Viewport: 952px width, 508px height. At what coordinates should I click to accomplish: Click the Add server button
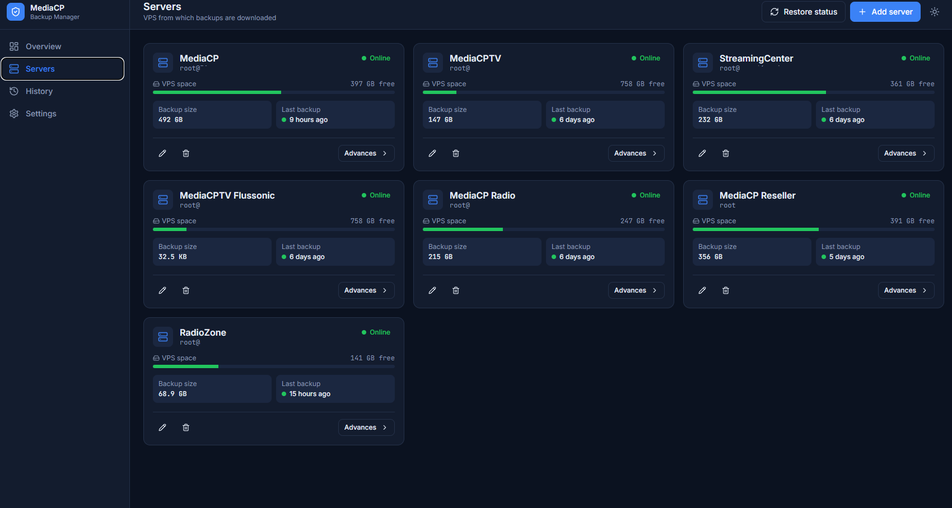click(885, 12)
